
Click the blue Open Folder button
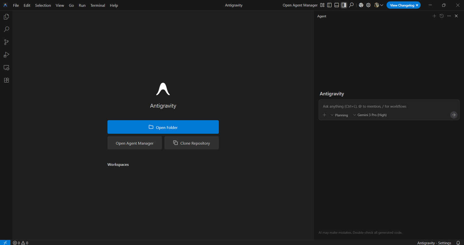click(x=163, y=127)
